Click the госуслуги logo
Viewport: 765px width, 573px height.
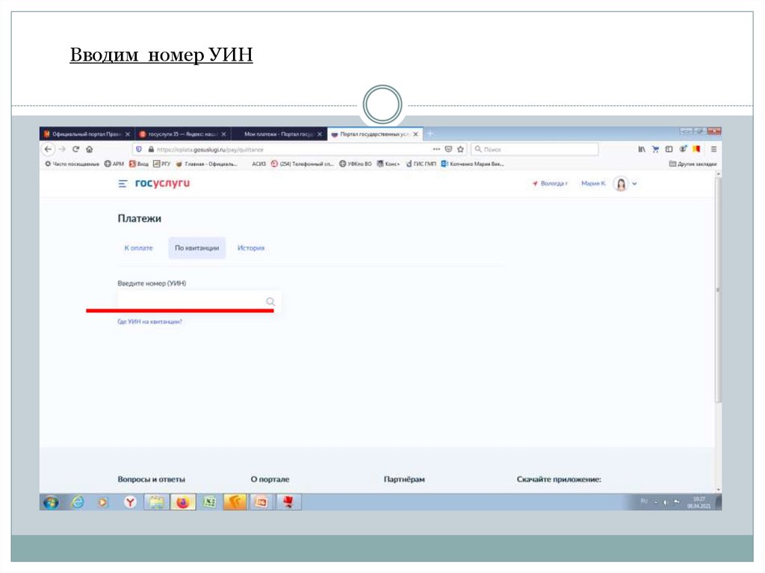[162, 183]
